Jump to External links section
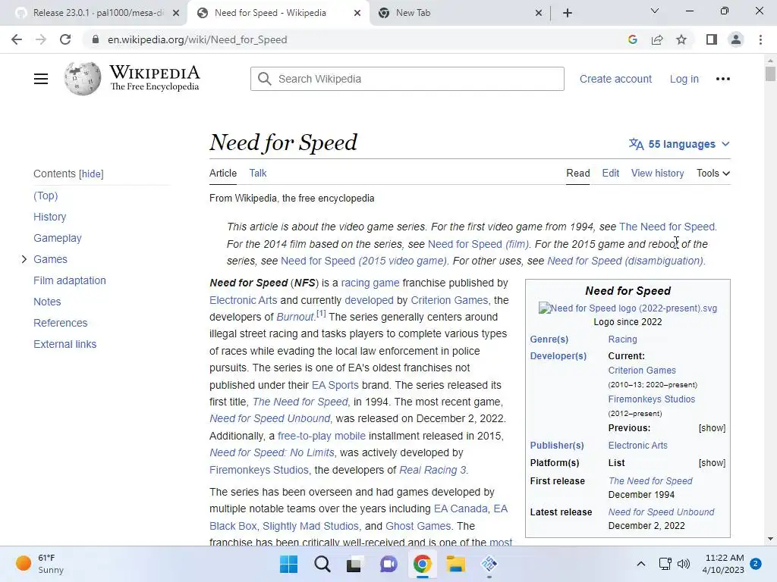Viewport: 777px width, 582px height. coord(65,344)
